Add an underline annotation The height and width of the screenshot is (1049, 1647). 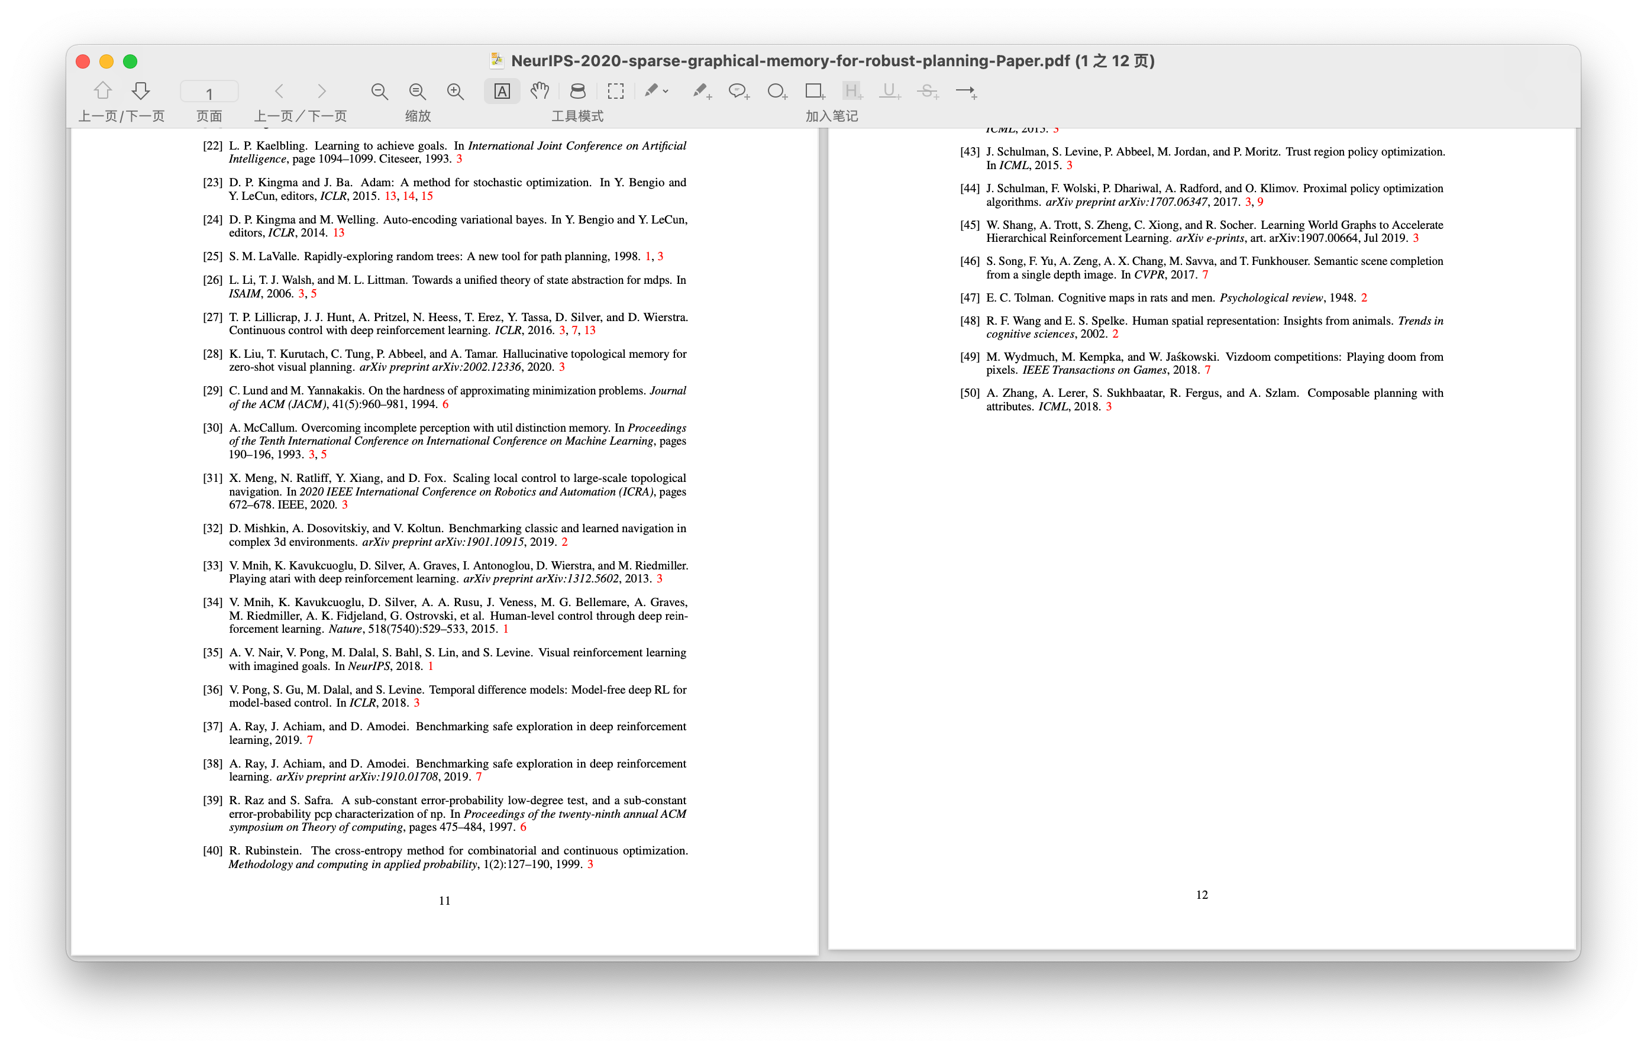click(889, 91)
